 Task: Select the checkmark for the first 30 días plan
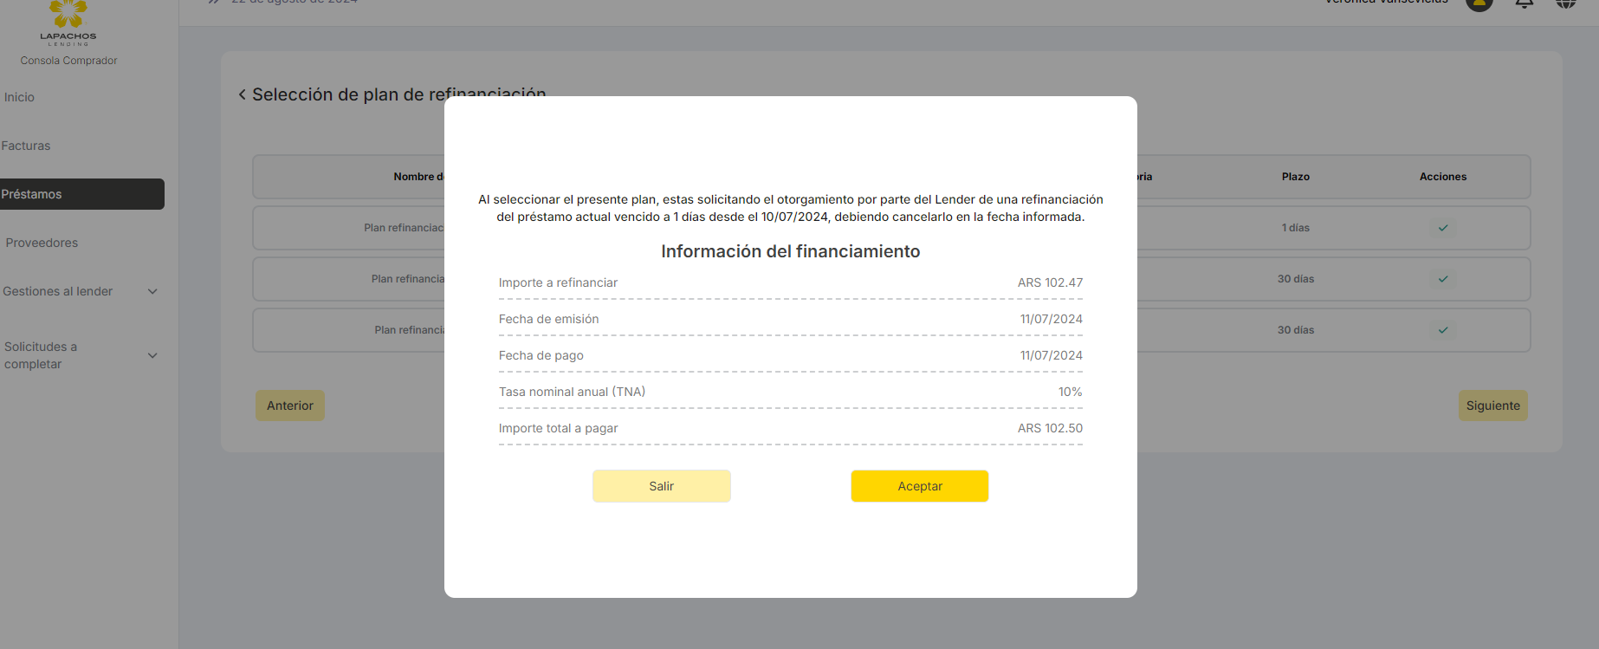(x=1443, y=279)
